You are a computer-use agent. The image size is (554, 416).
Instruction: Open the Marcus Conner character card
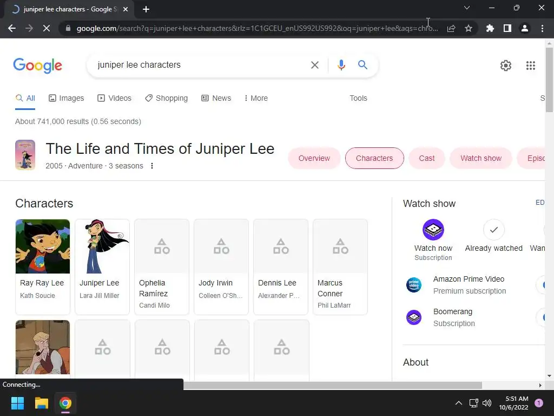[340, 266]
